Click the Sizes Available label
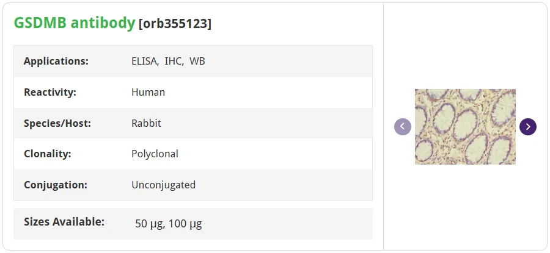The image size is (550, 253). tap(64, 221)
